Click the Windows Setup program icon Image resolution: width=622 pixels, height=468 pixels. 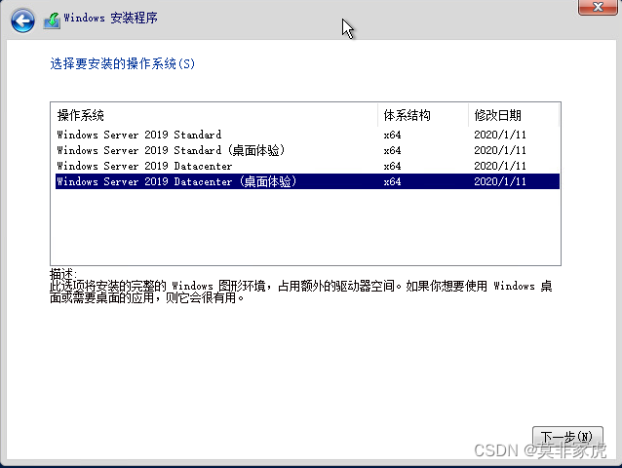(52, 20)
